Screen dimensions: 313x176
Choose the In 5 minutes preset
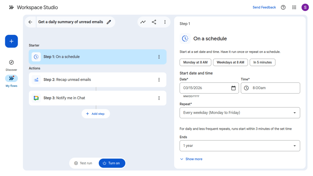point(263,62)
